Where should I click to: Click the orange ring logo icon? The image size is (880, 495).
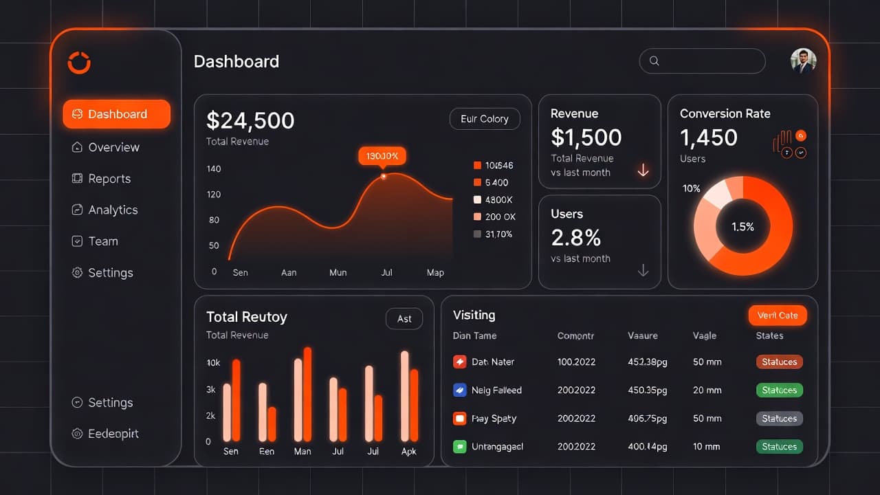(x=79, y=63)
